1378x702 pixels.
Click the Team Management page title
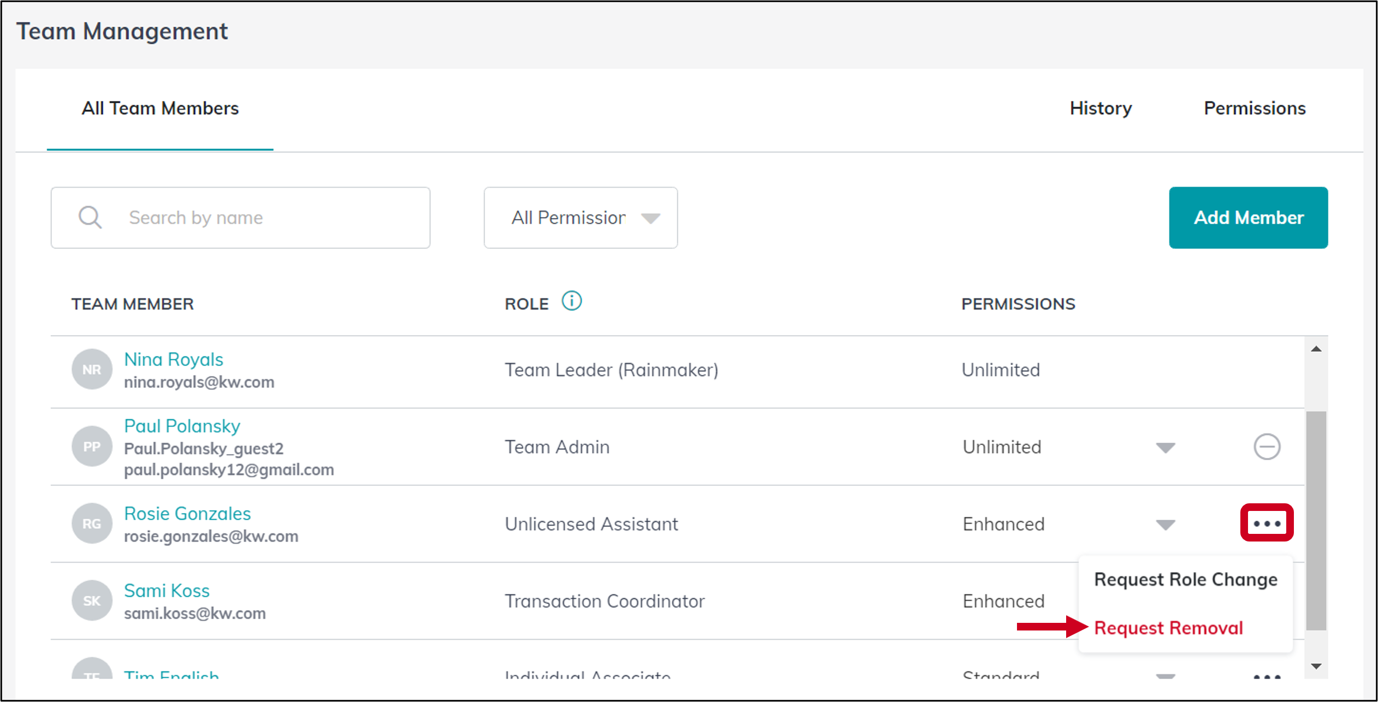coord(122,31)
